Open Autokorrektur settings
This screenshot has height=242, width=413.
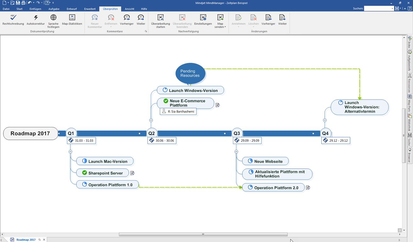pos(35,20)
